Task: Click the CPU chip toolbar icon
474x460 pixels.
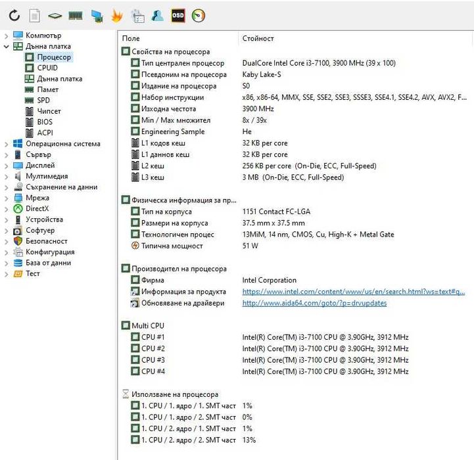Action: pyautogui.click(x=55, y=15)
